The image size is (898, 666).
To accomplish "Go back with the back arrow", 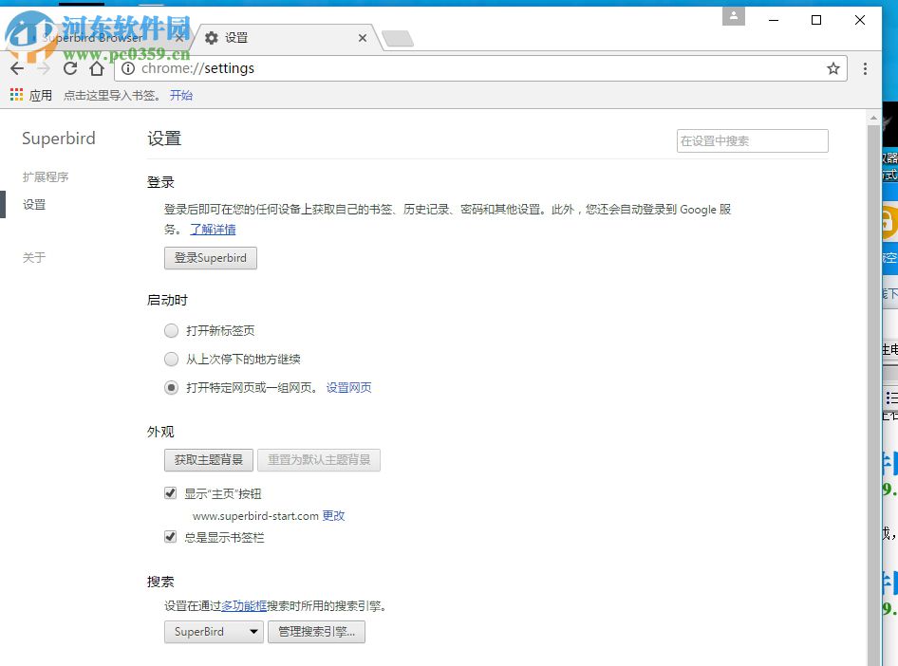I will click(17, 68).
